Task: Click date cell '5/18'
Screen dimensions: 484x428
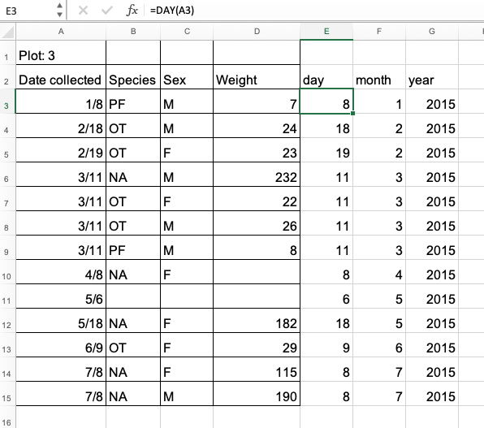Action: 61,321
